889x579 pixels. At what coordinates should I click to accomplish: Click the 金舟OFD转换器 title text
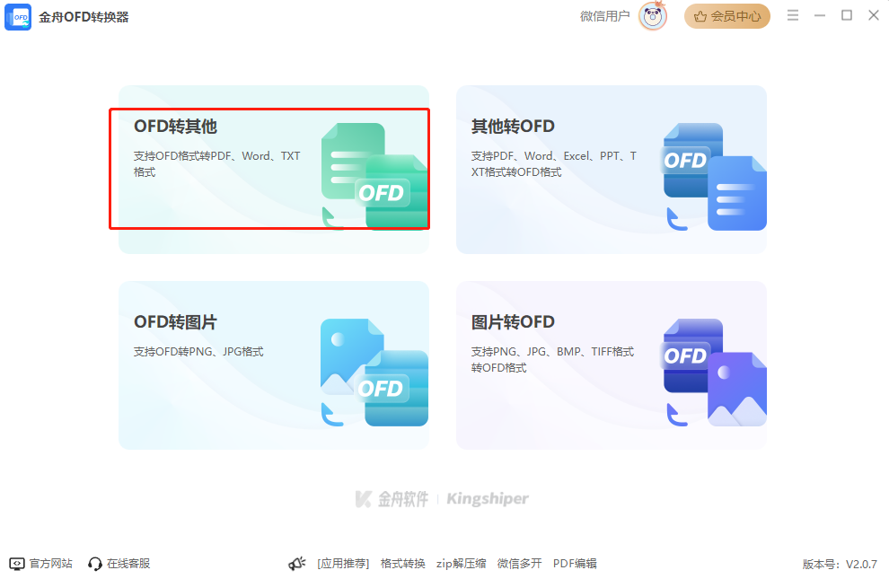coord(84,17)
